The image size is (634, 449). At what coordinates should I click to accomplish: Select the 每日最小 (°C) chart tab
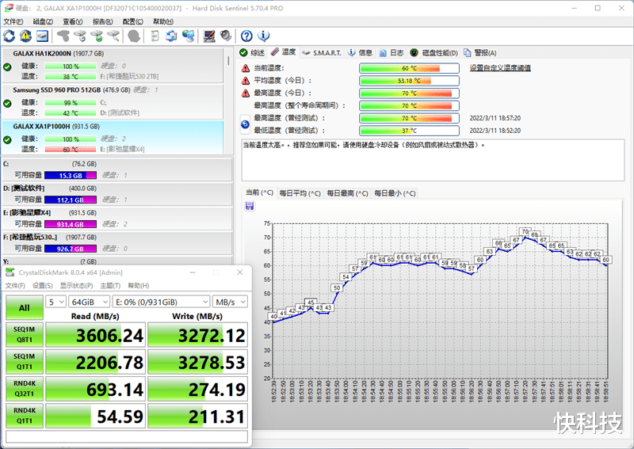click(x=395, y=193)
